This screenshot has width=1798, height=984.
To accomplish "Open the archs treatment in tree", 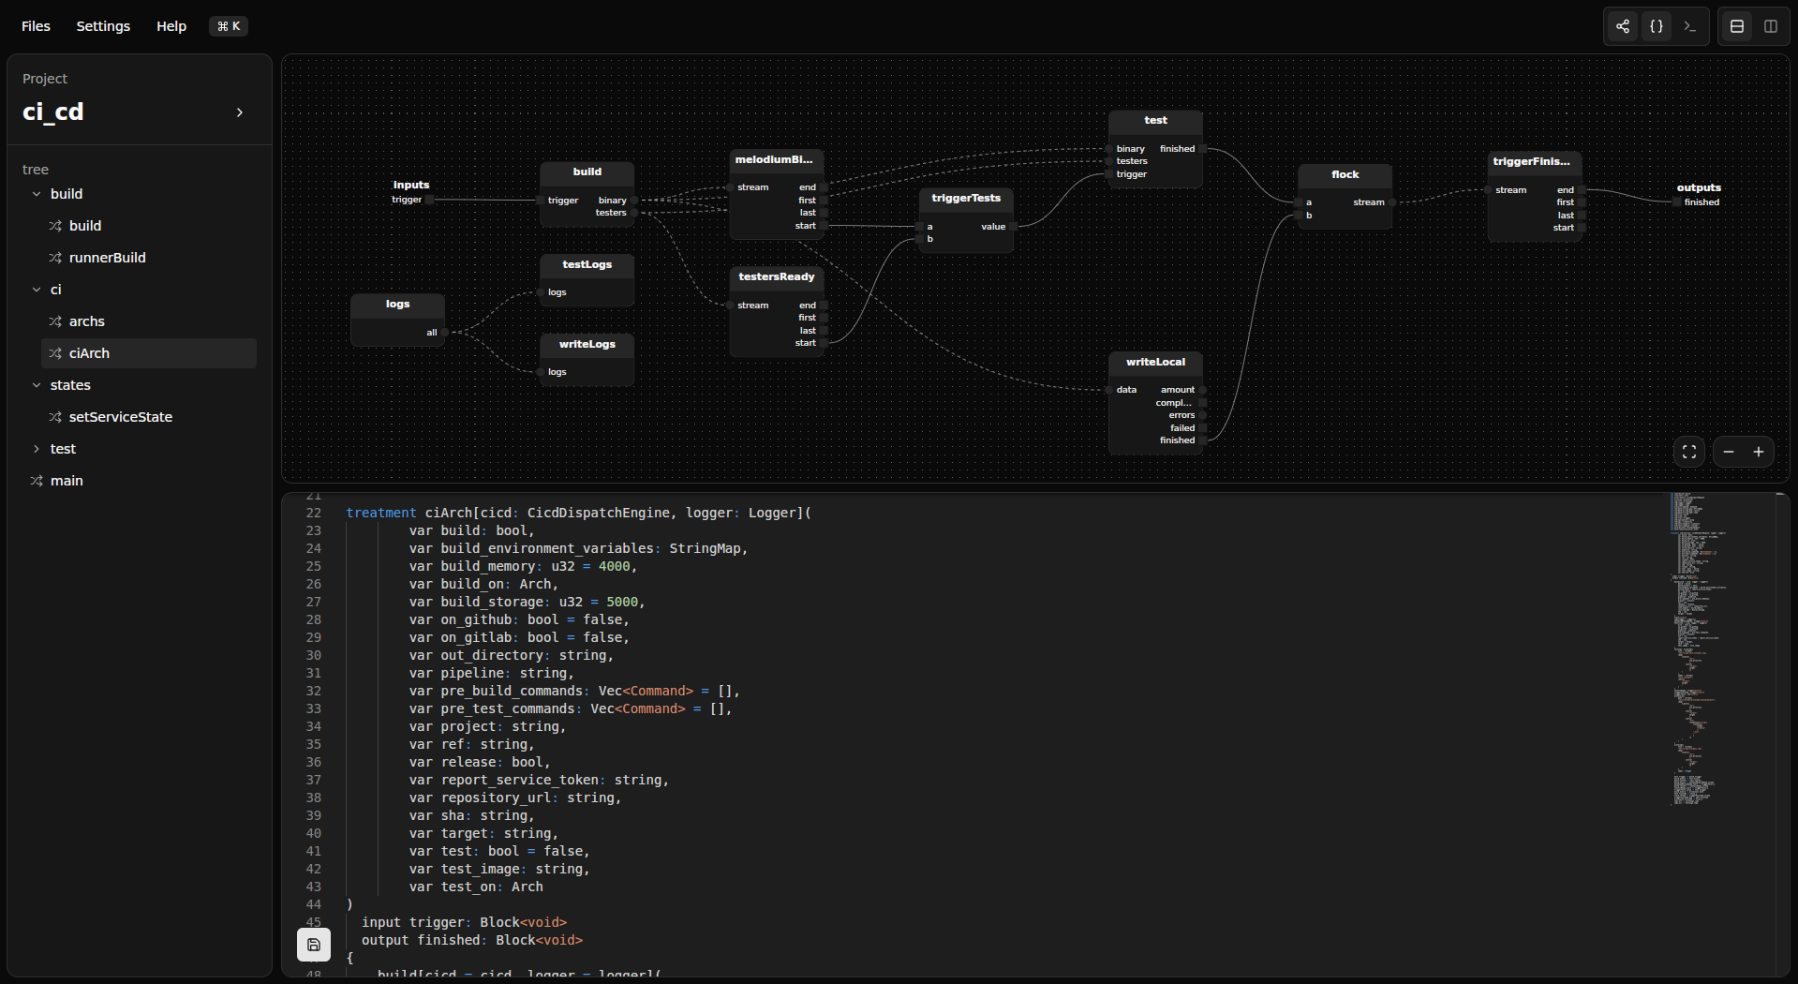I will coord(86,321).
